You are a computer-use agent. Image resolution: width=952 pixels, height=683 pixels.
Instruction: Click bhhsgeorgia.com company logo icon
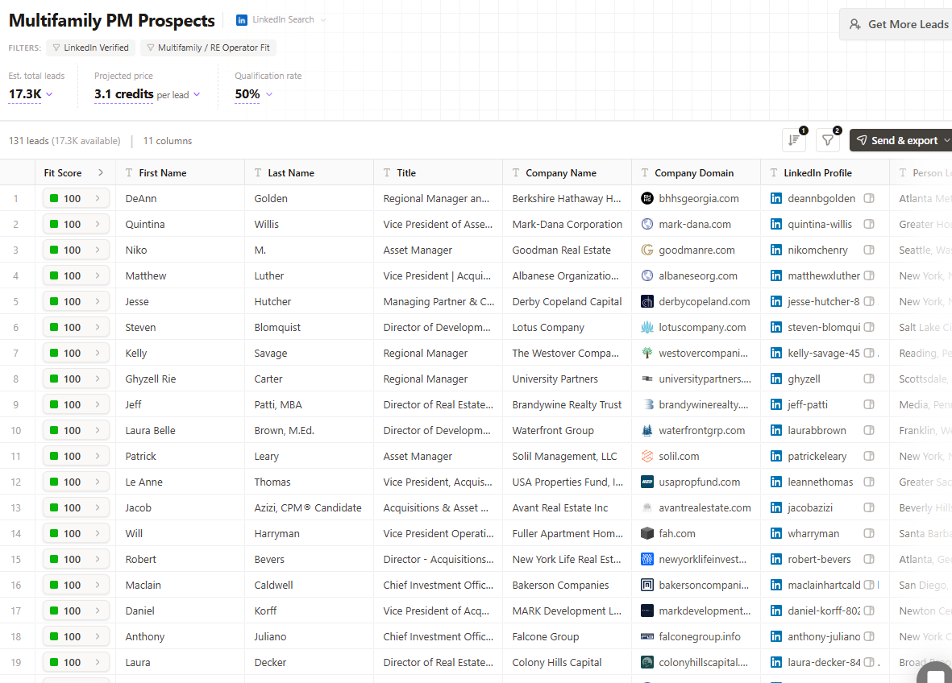(647, 198)
